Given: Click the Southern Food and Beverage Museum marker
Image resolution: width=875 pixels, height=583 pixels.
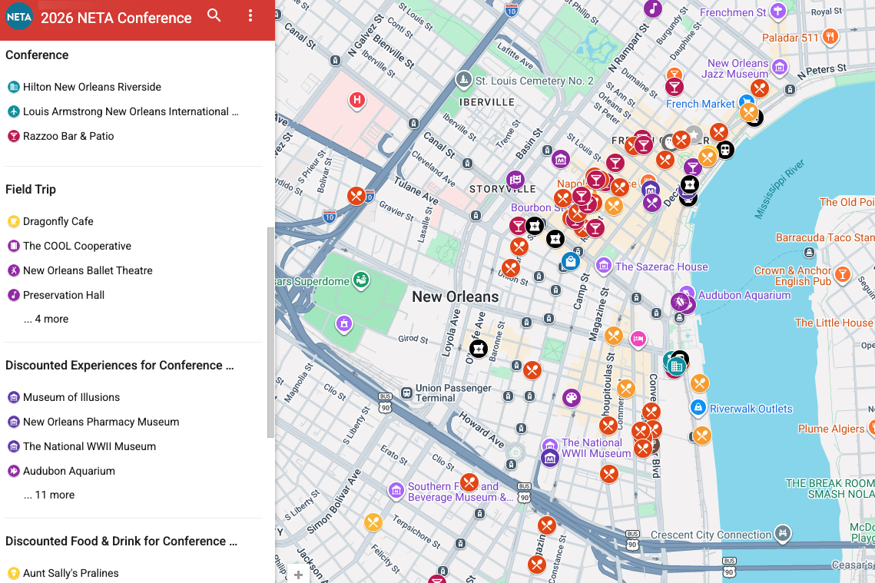Looking at the screenshot, I should click(396, 491).
